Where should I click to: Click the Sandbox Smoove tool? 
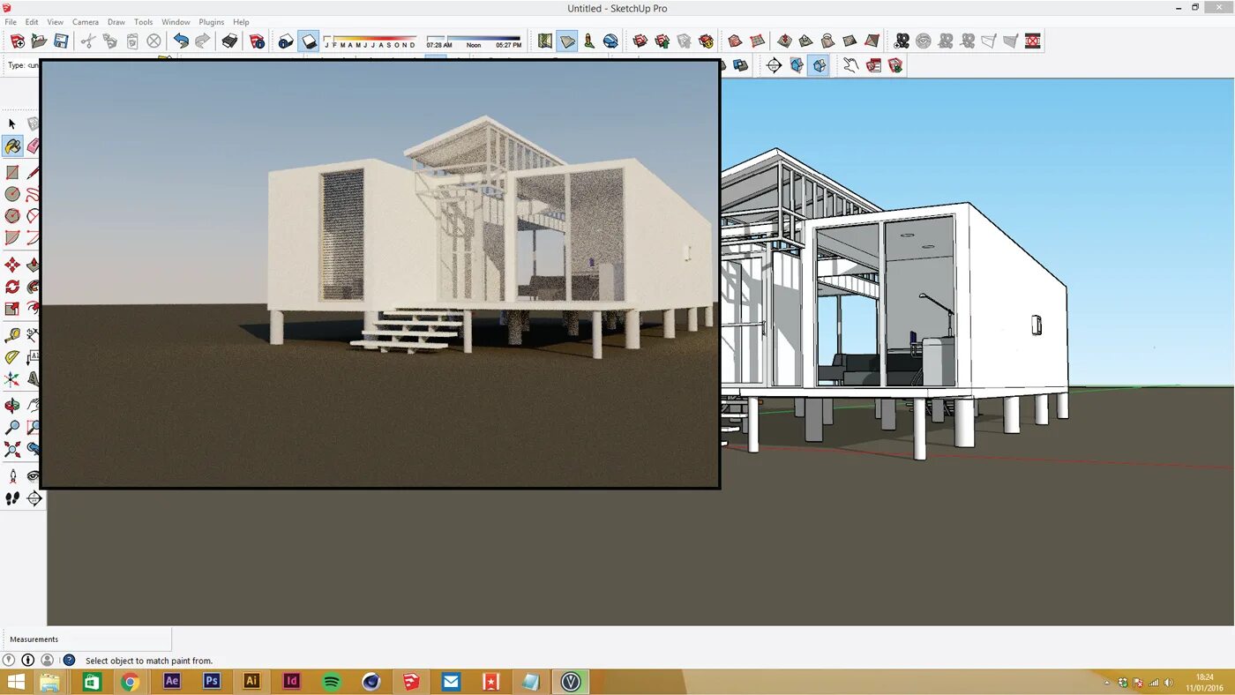[x=784, y=41]
